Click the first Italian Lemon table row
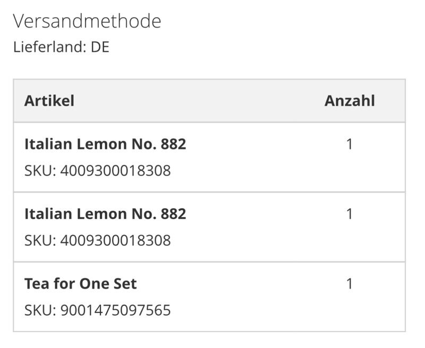The height and width of the screenshot is (348, 425). pyautogui.click(x=209, y=157)
